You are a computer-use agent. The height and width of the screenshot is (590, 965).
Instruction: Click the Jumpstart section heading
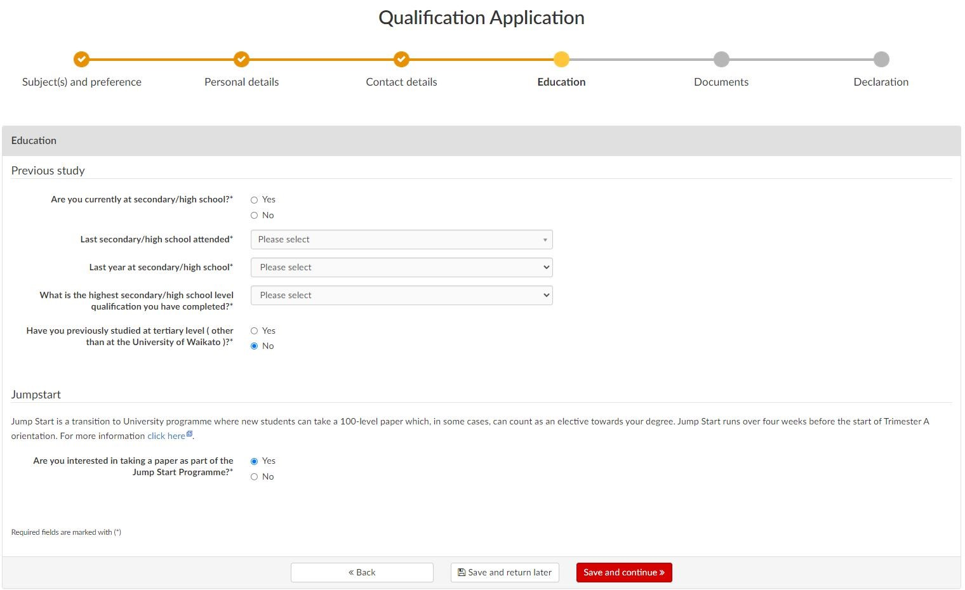[x=36, y=395]
